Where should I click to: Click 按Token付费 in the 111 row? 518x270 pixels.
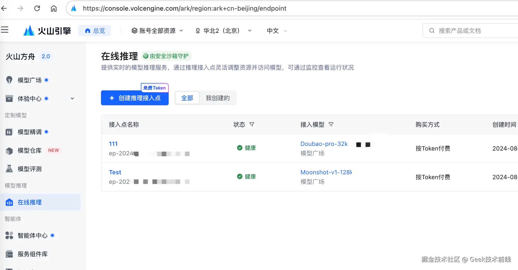[433, 148]
